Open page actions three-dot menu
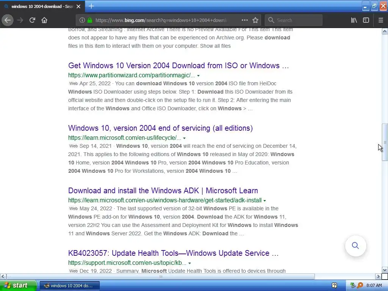 (244, 20)
